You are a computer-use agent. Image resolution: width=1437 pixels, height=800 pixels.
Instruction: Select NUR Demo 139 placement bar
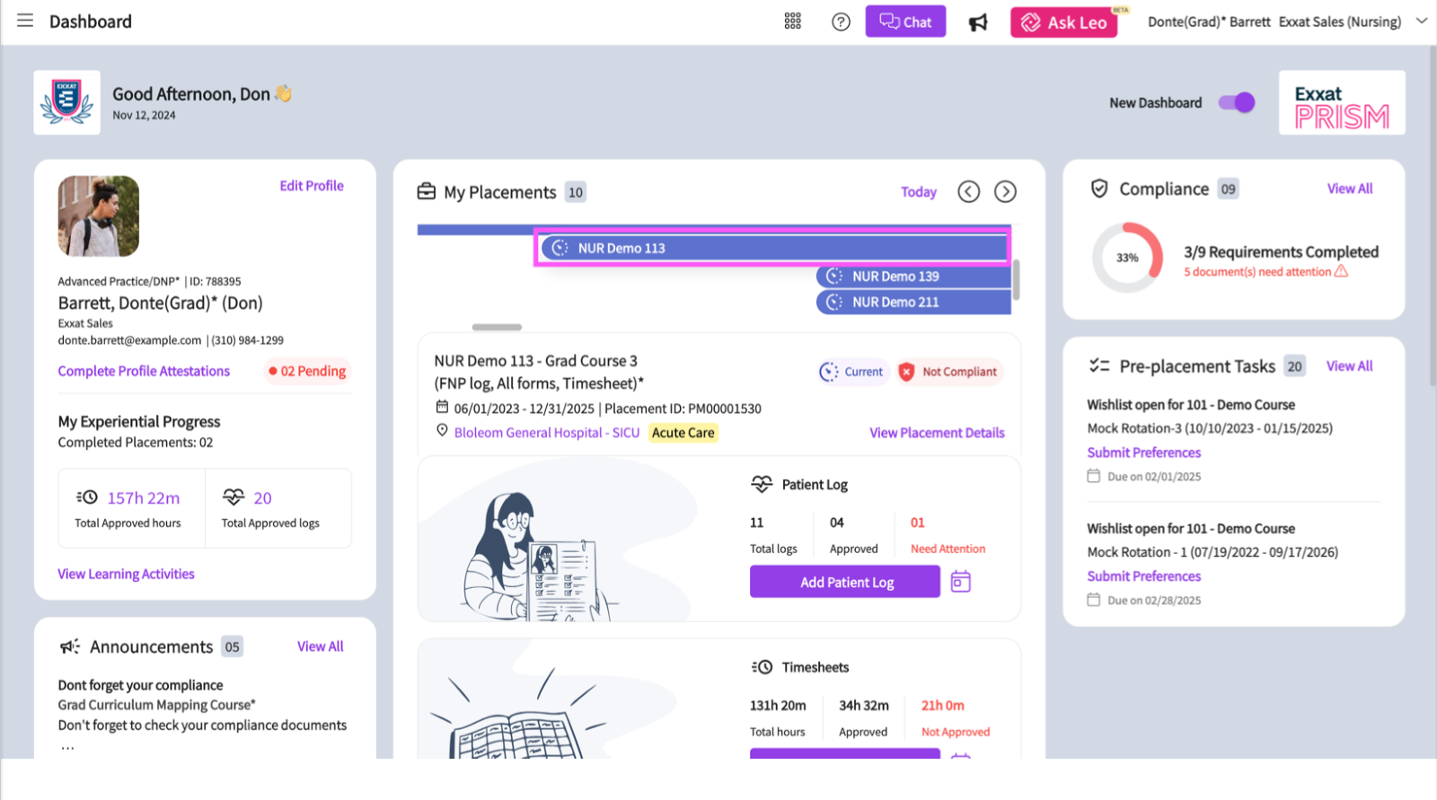(912, 277)
